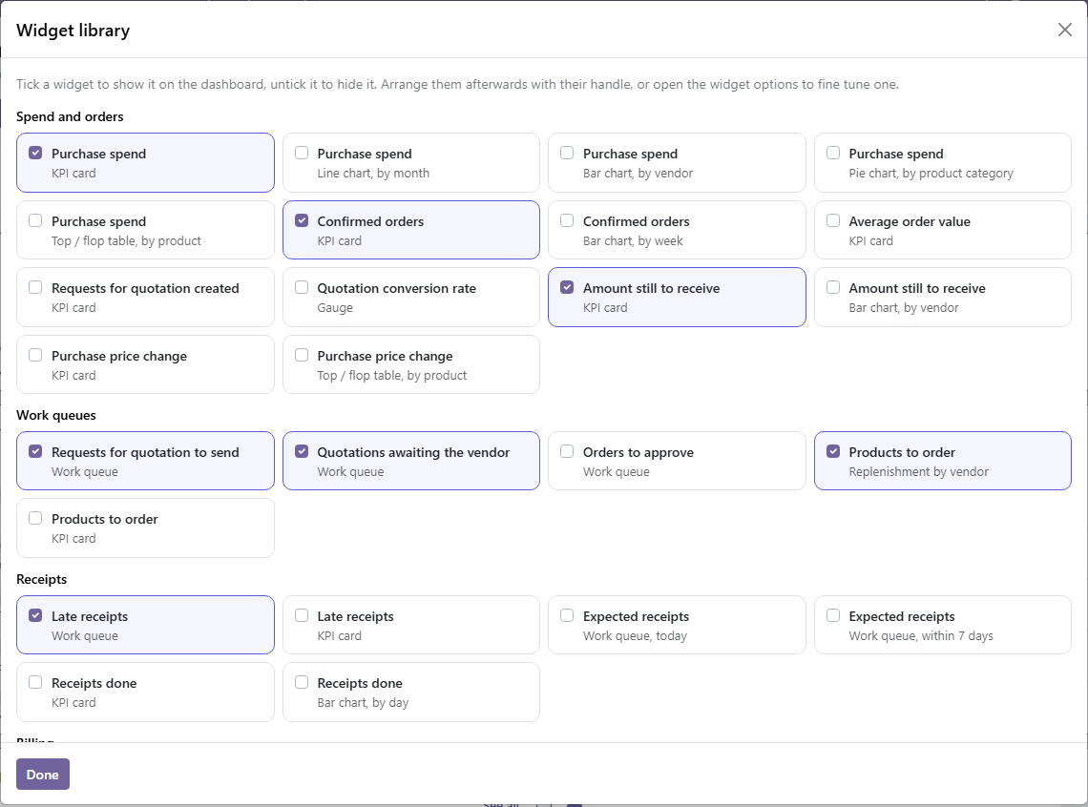Enable Purchase spend top/flop table by product
This screenshot has width=1088, height=807.
(x=35, y=220)
